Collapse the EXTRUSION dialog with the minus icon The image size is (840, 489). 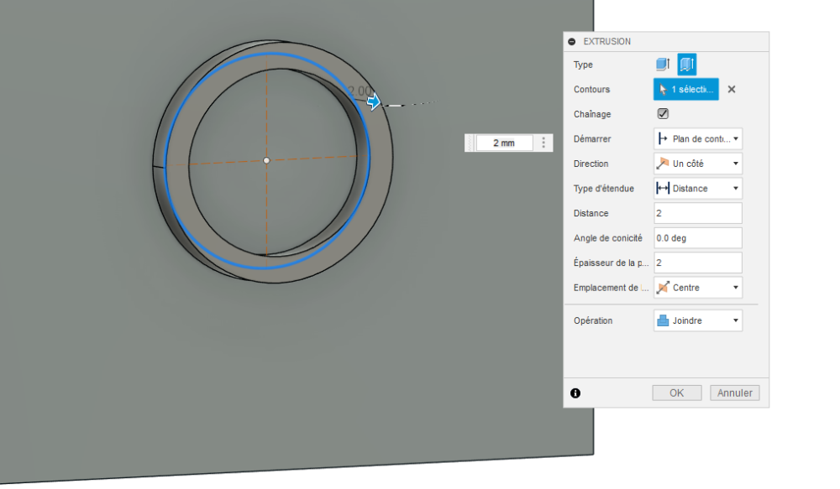tap(571, 41)
